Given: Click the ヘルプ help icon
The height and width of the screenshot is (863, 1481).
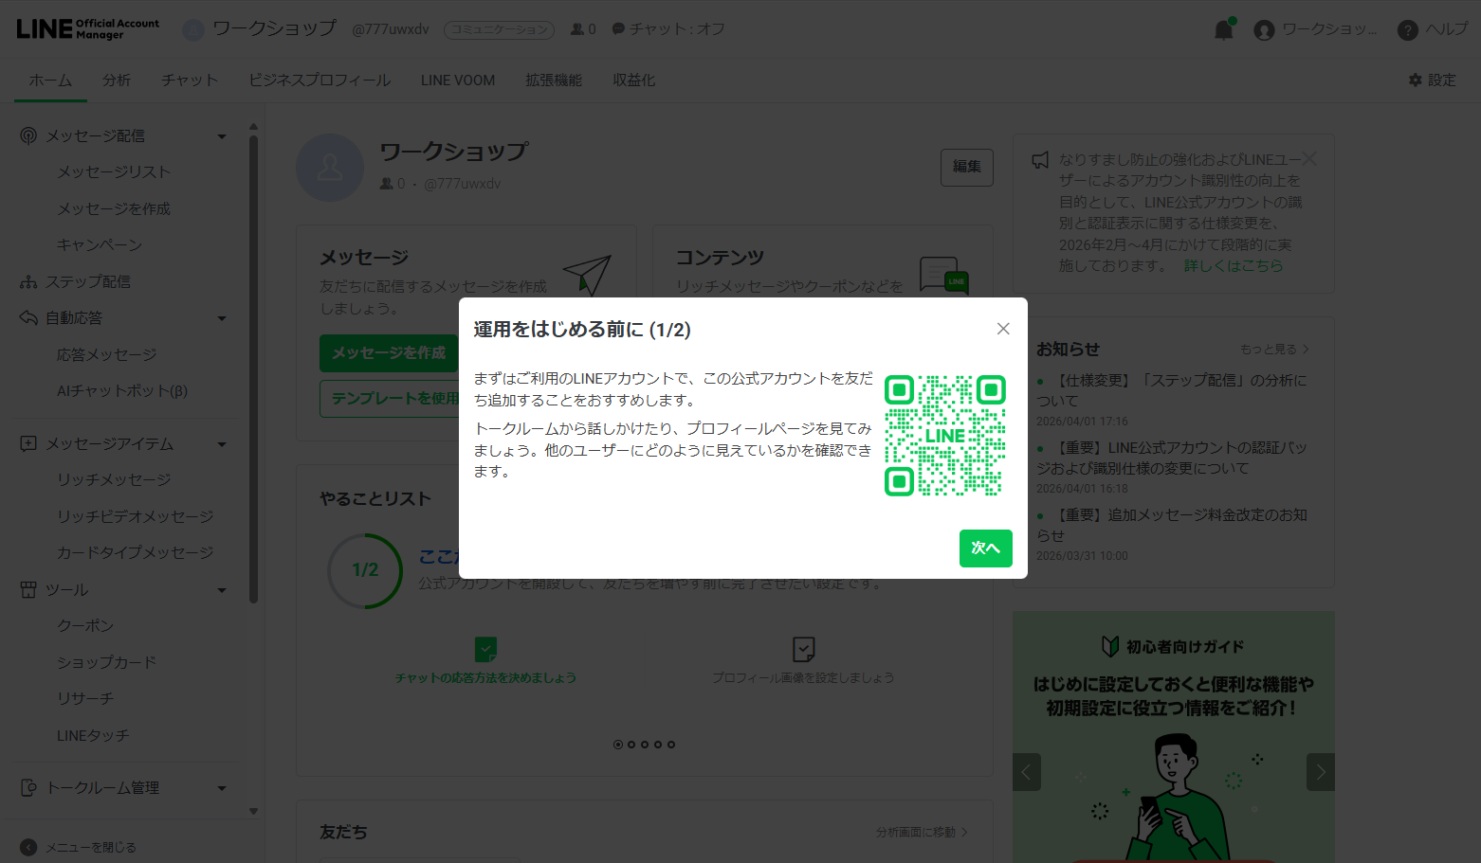Looking at the screenshot, I should 1406,29.
